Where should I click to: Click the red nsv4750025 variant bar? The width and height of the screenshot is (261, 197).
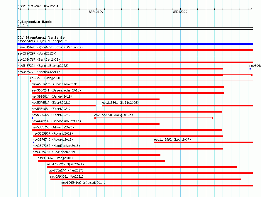click(x=142, y=167)
